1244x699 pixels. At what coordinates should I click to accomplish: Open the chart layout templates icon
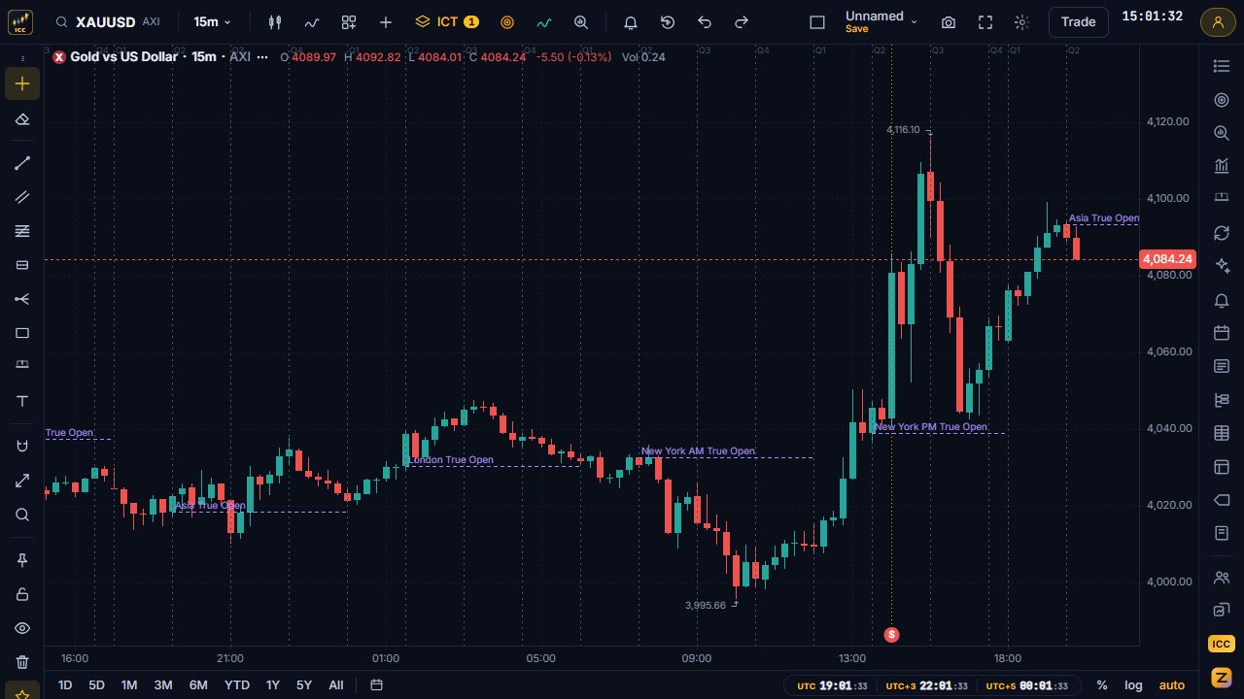click(x=348, y=21)
